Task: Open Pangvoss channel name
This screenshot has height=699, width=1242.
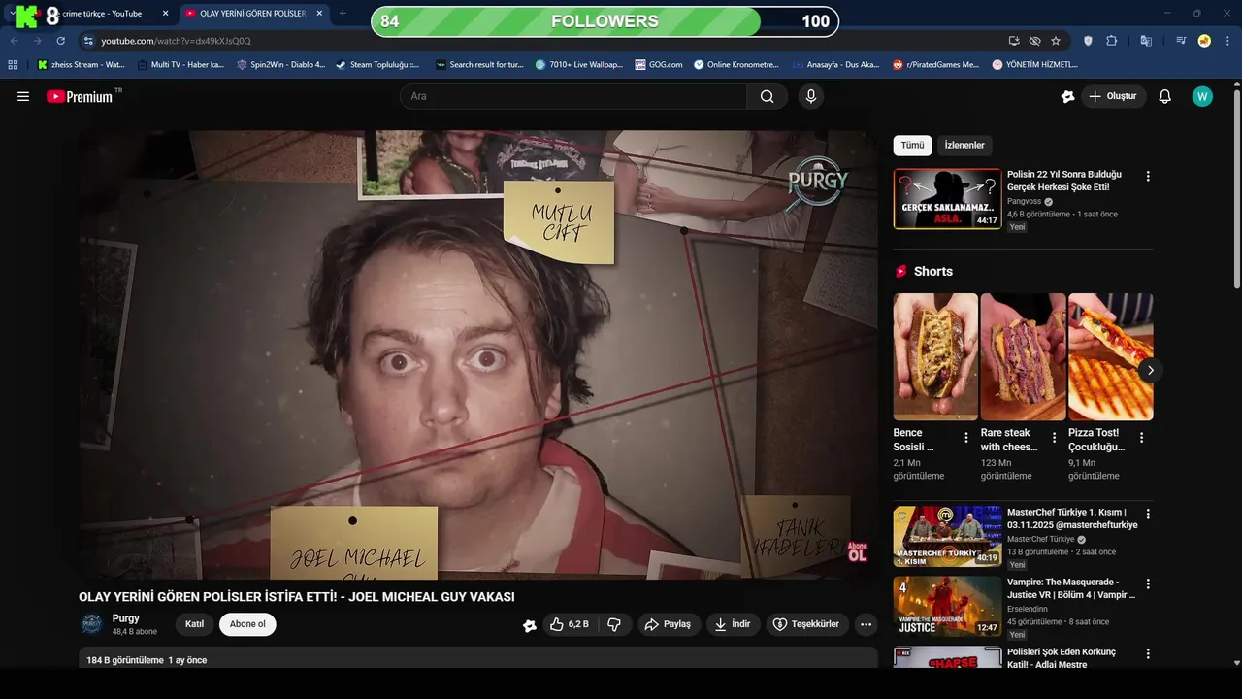Action: click(1025, 201)
